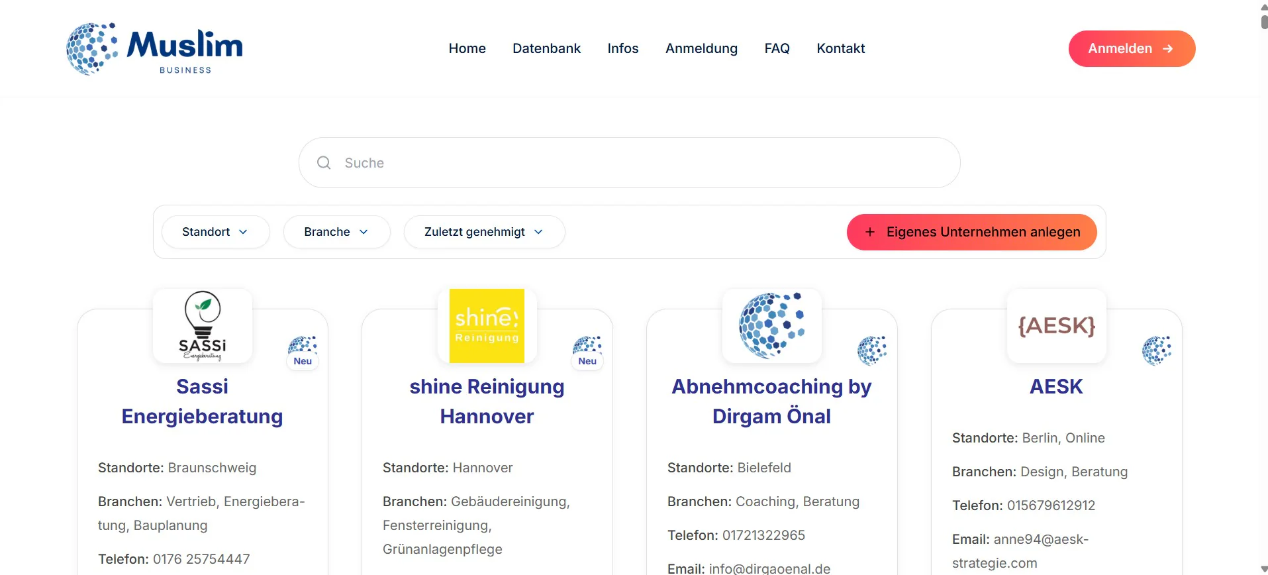Click Standorte Braunschweig text

coord(177,468)
